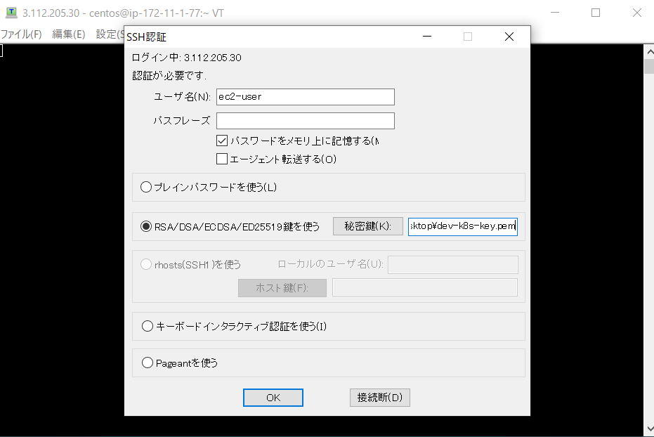Open ファイル(F) menu
654x437 pixels.
[21, 34]
